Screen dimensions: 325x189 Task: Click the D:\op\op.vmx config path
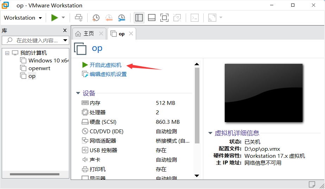pyautogui.click(x=262, y=149)
